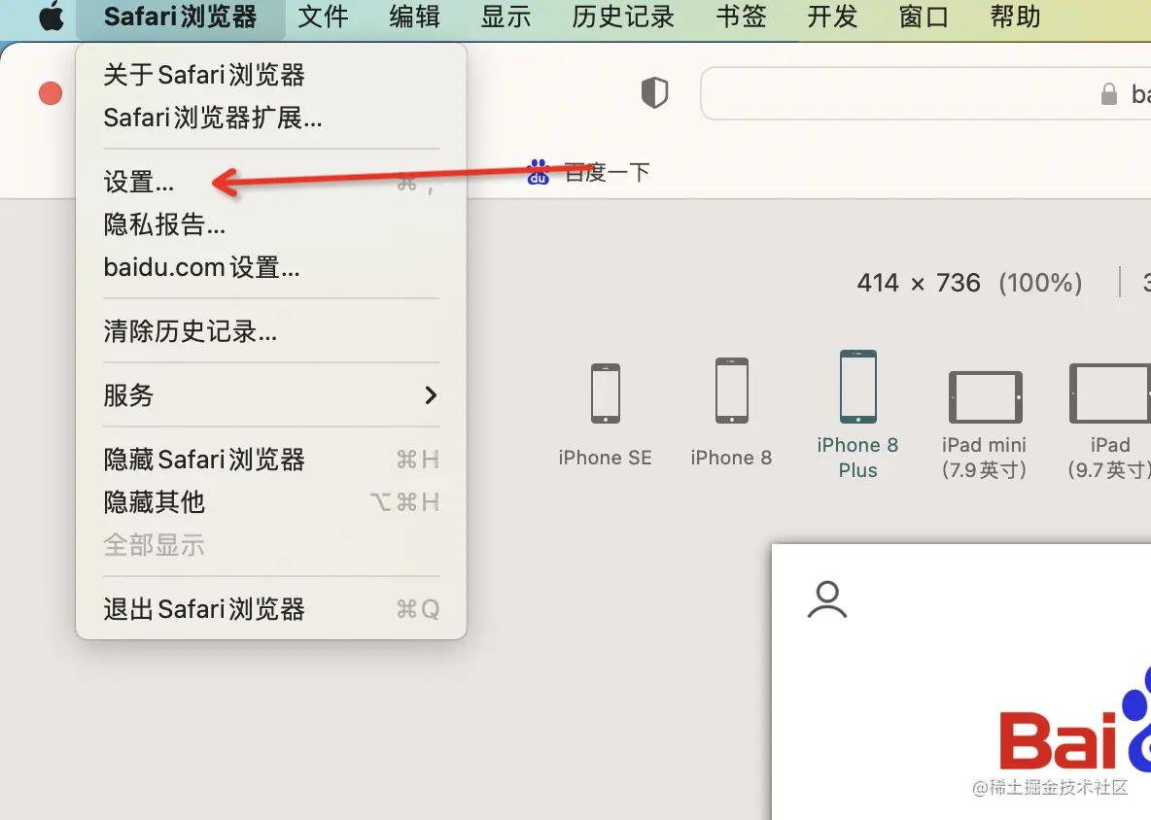Select the iPad mini (7.9英寸) device icon
Viewport: 1151px width, 820px height.
tap(985, 396)
